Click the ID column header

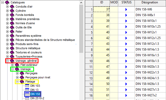101,3
